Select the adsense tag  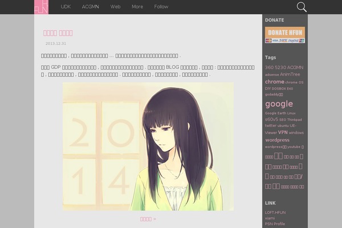272,75
